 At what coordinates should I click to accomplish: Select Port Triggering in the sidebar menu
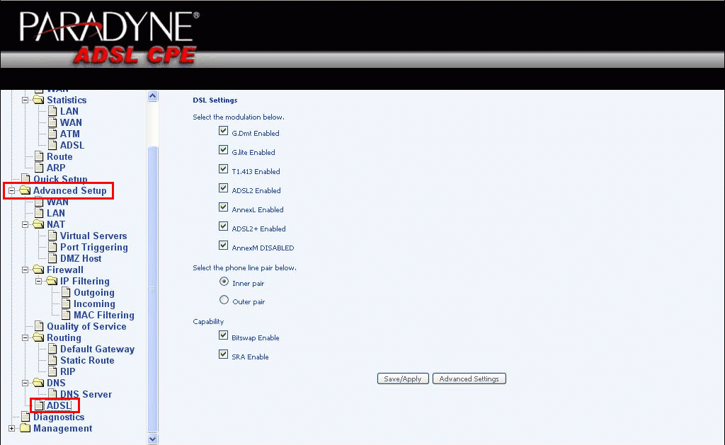[92, 247]
